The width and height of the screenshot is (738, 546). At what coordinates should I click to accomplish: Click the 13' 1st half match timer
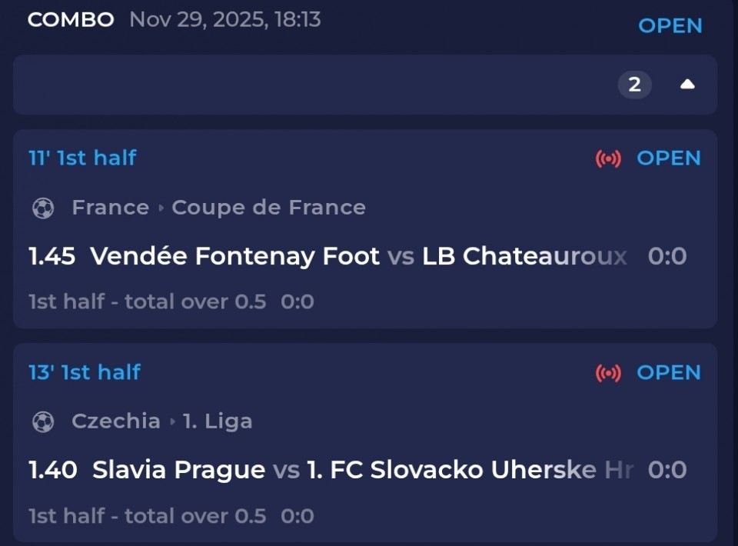click(85, 372)
